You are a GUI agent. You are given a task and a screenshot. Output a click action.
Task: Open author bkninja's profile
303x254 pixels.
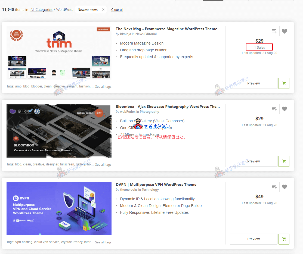coord(125,34)
